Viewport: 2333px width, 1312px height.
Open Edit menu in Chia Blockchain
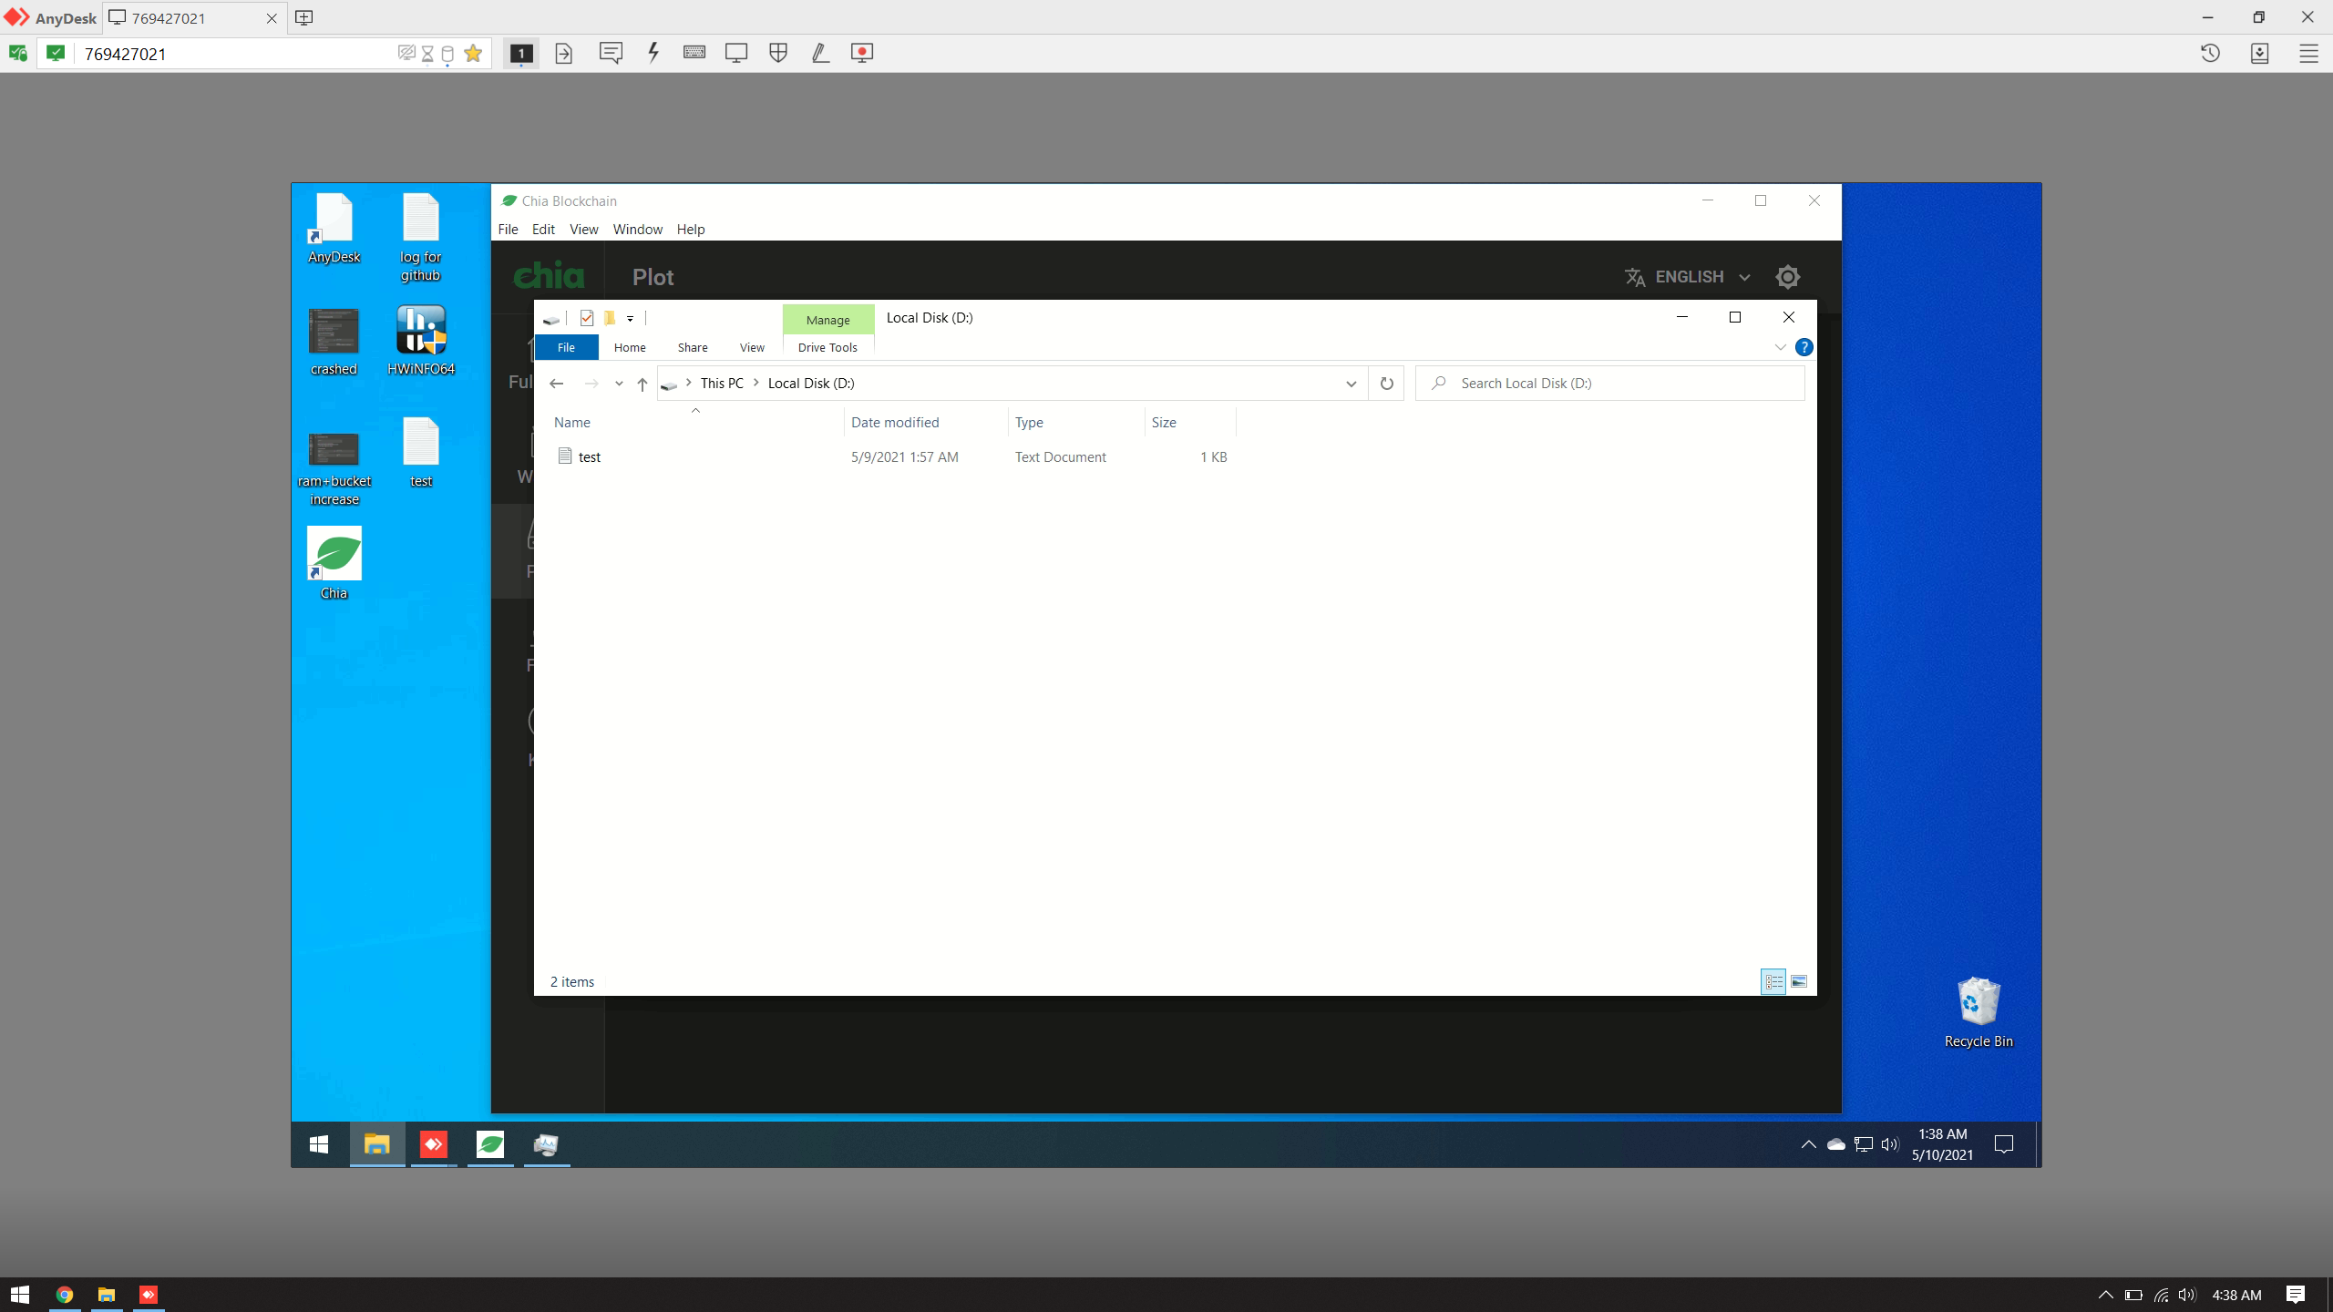543,230
